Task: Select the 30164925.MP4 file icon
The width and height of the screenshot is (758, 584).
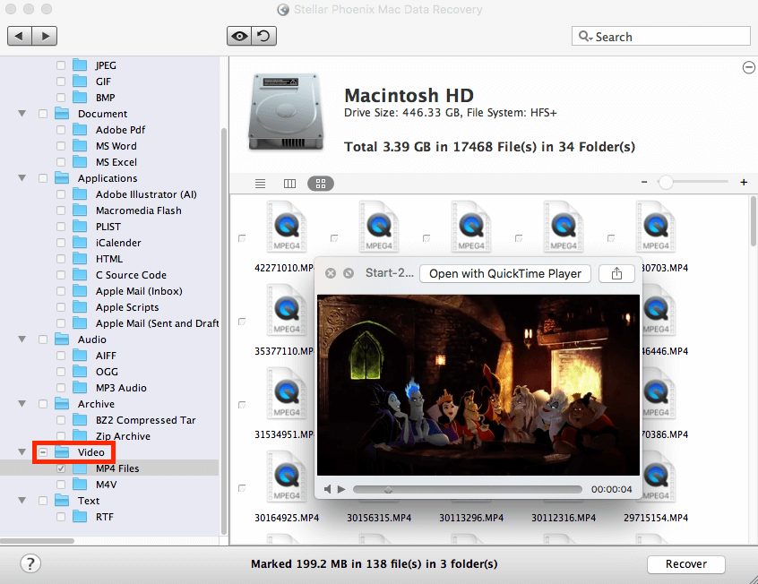Action: (286, 477)
